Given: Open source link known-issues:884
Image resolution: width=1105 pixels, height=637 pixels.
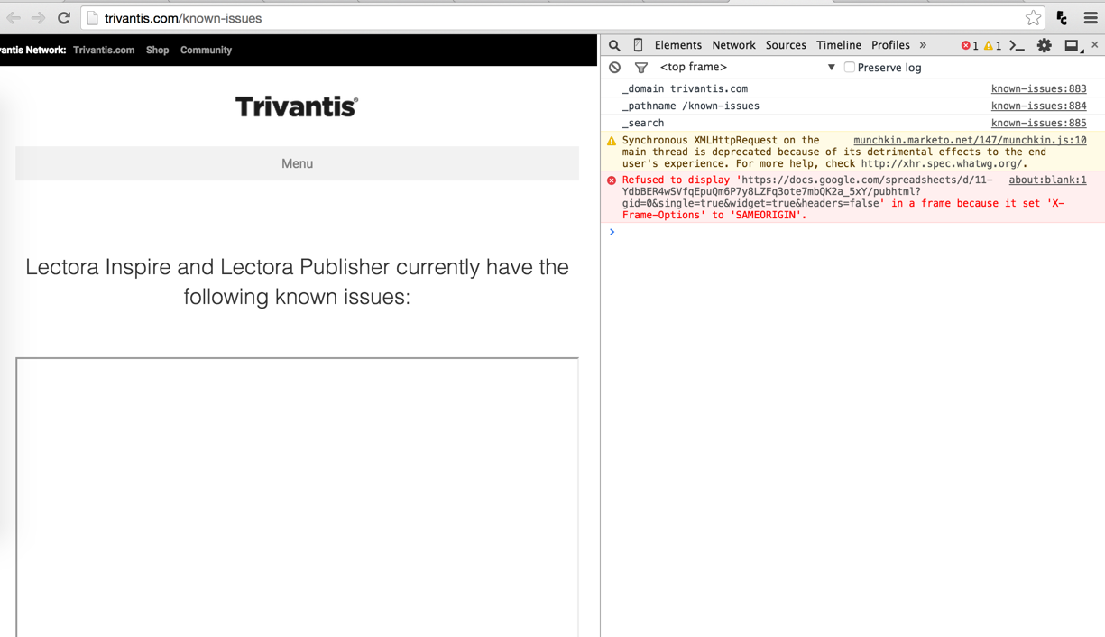Looking at the screenshot, I should 1038,106.
